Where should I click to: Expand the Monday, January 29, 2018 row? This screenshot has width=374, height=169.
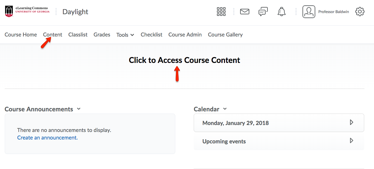(x=352, y=123)
